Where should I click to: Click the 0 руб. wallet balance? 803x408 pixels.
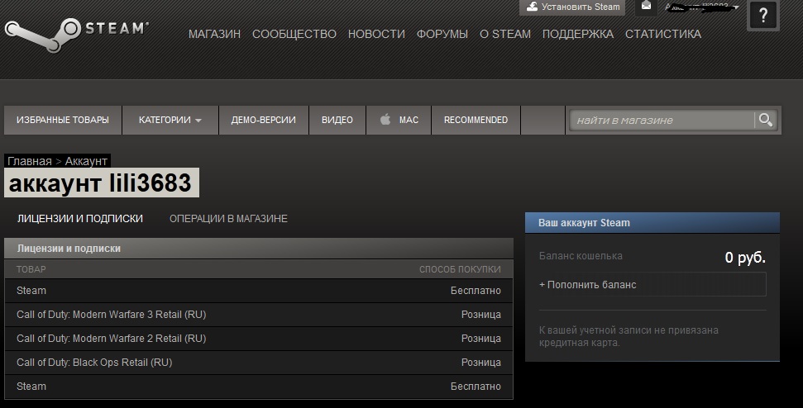click(745, 257)
